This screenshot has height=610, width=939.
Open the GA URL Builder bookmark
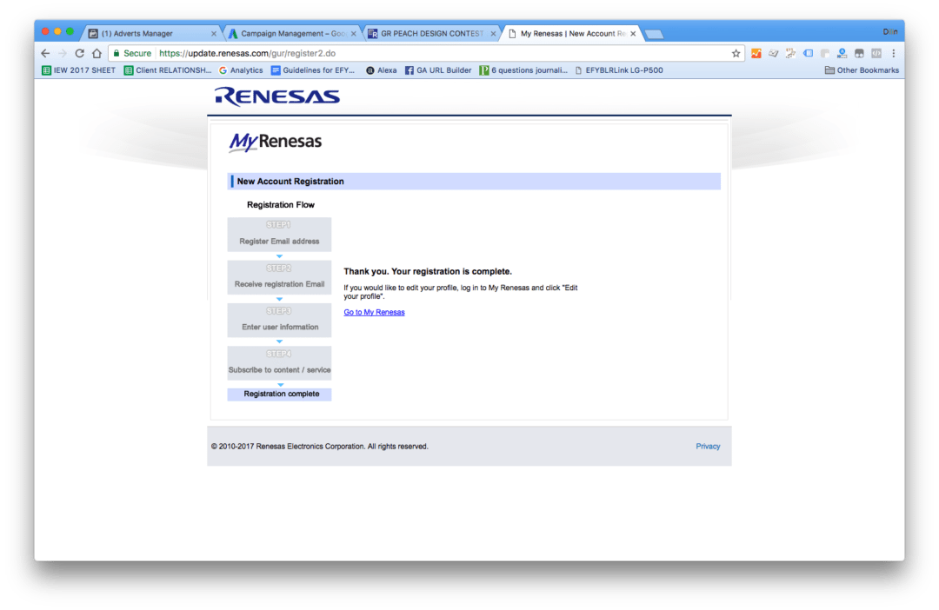pyautogui.click(x=438, y=70)
